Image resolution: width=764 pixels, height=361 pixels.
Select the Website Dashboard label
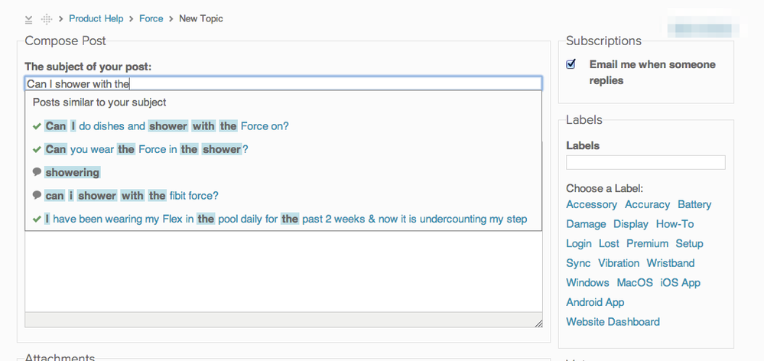tap(613, 322)
